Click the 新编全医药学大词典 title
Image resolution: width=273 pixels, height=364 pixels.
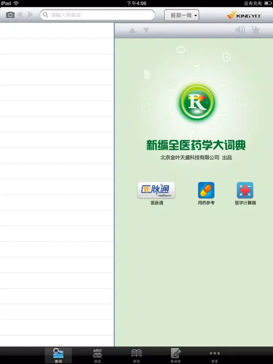(x=196, y=145)
